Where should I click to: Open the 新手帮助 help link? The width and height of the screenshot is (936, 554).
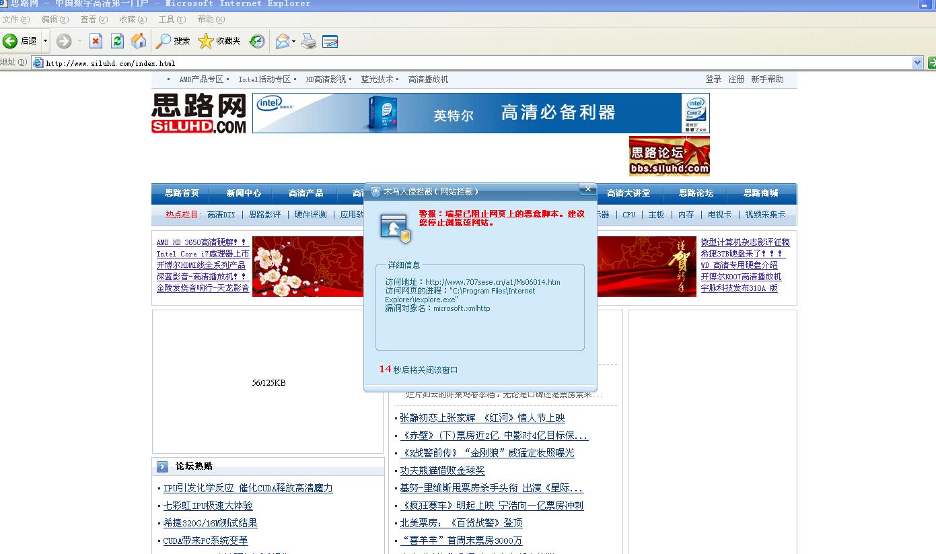pos(767,79)
